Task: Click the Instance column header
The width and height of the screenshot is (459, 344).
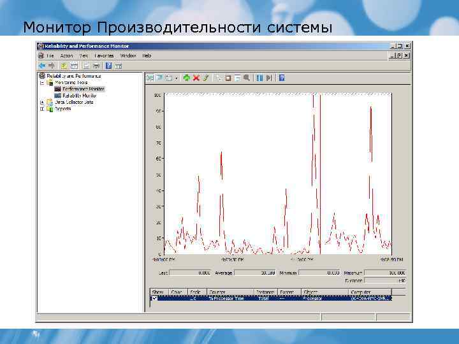Action: (266, 292)
